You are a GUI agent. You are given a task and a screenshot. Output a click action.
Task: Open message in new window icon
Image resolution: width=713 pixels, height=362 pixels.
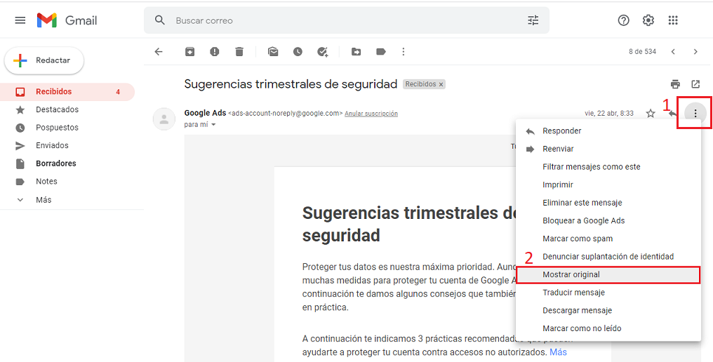tap(695, 84)
